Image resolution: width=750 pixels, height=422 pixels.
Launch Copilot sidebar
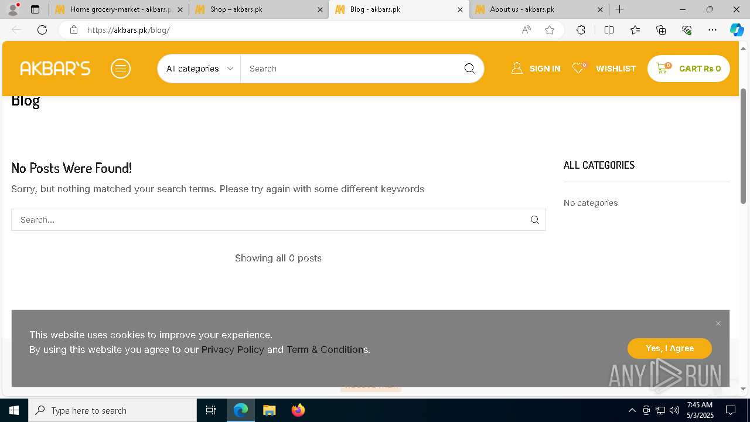(x=737, y=30)
